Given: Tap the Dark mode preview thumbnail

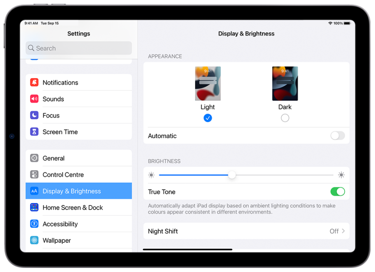Looking at the screenshot, I should point(285,83).
